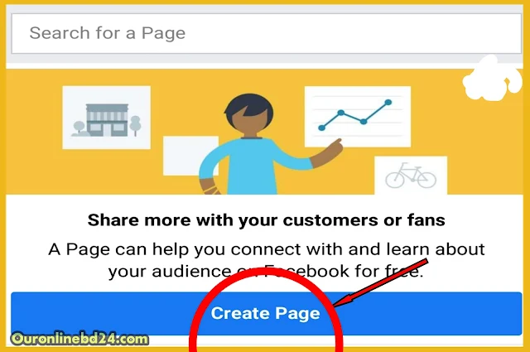Tap the blue Create Page button
Viewport: 530px width, 352px height.
pyautogui.click(x=267, y=313)
